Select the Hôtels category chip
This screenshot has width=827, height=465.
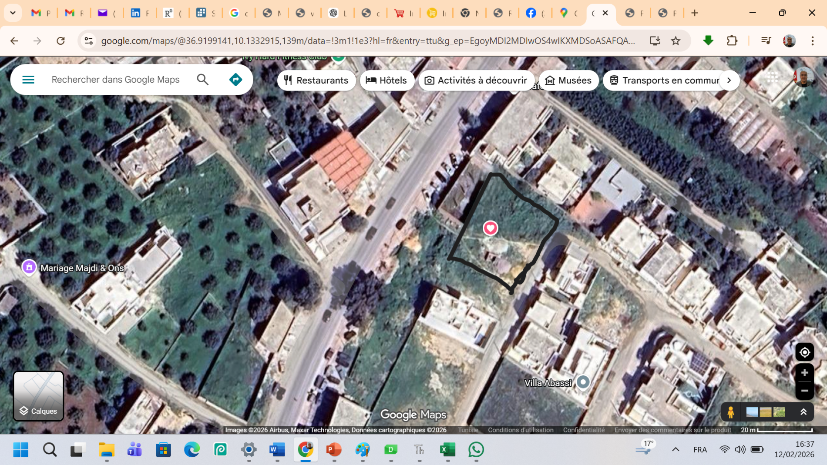point(387,80)
